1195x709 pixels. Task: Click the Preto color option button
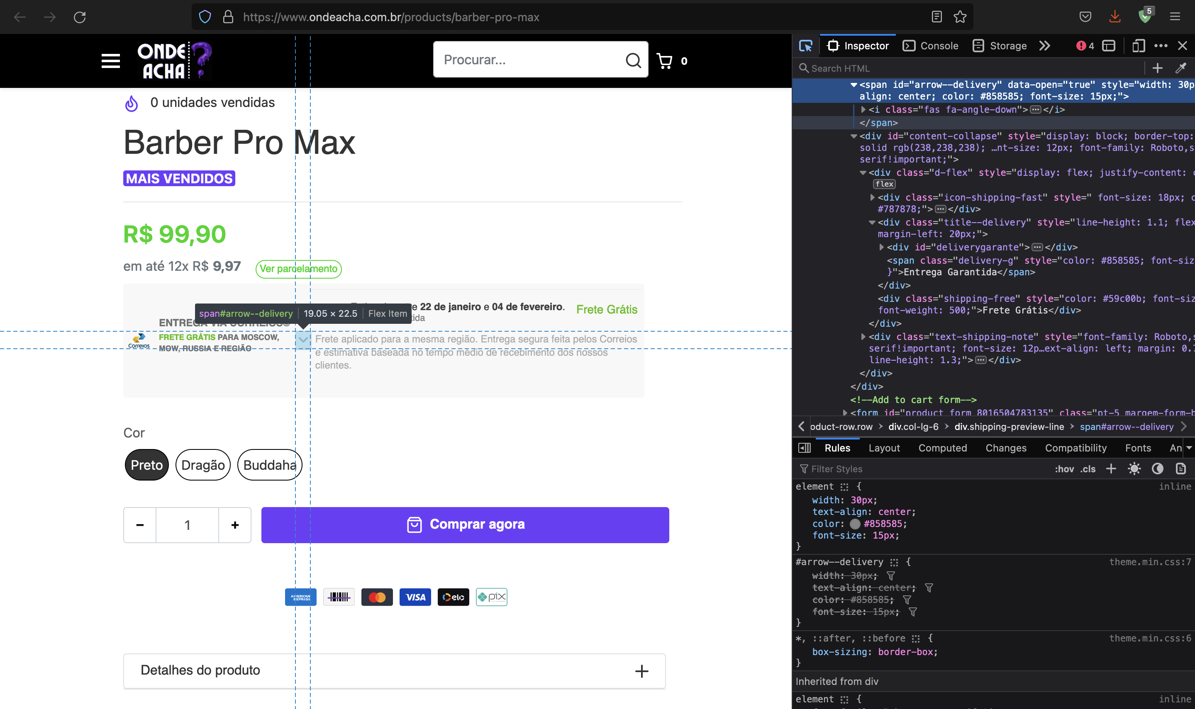pos(146,464)
